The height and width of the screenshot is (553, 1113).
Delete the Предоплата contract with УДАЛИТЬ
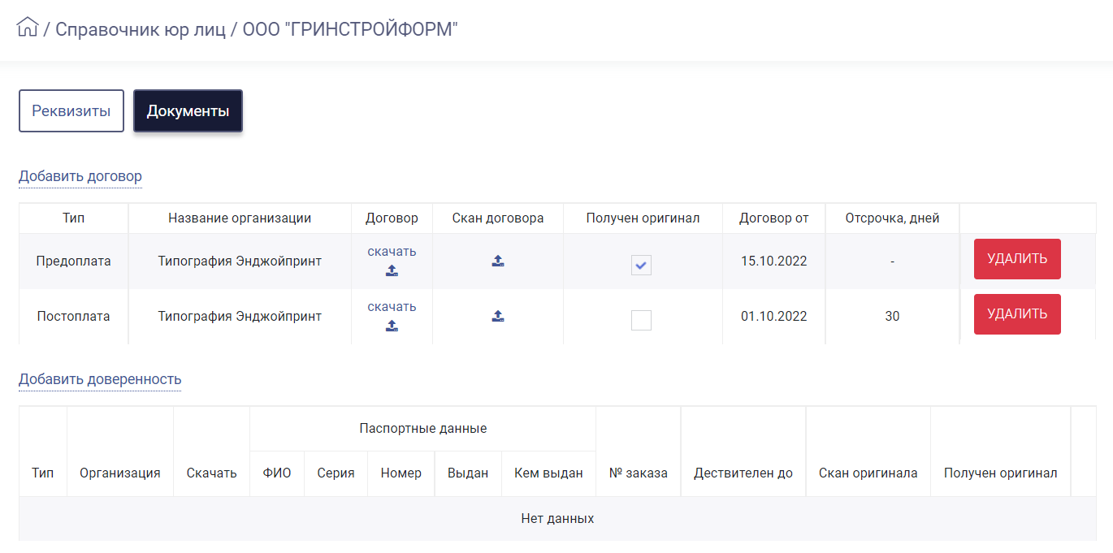[1017, 259]
